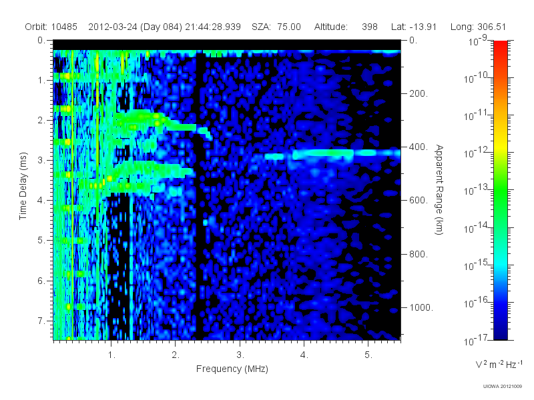The height and width of the screenshot is (400, 534).
Task: Click time delay tick label 7.
Action: 41,321
